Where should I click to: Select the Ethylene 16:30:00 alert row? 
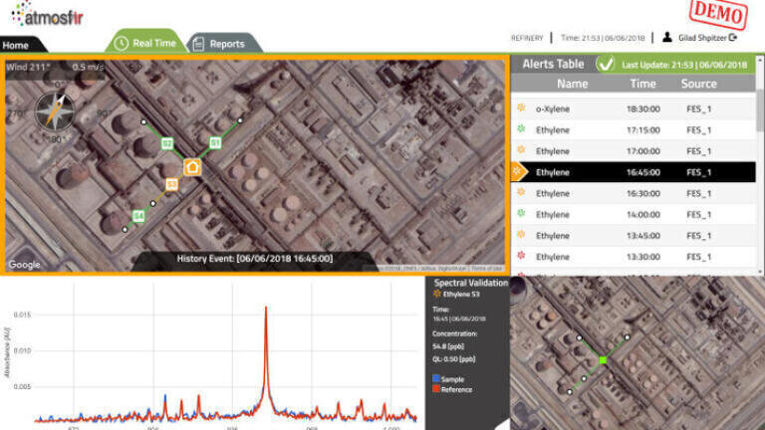[x=633, y=193]
